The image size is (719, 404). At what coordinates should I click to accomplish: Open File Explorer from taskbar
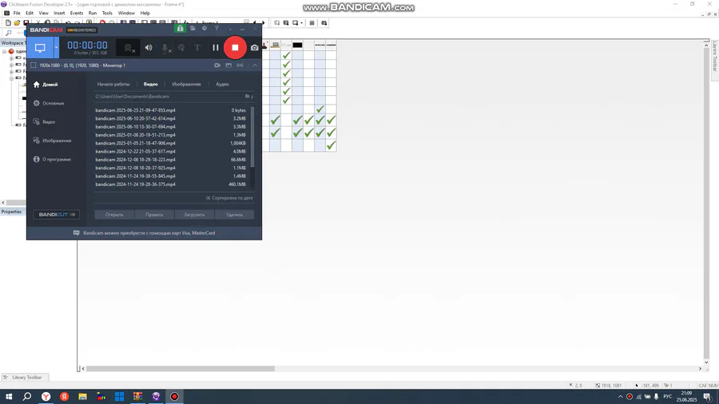coord(82,397)
